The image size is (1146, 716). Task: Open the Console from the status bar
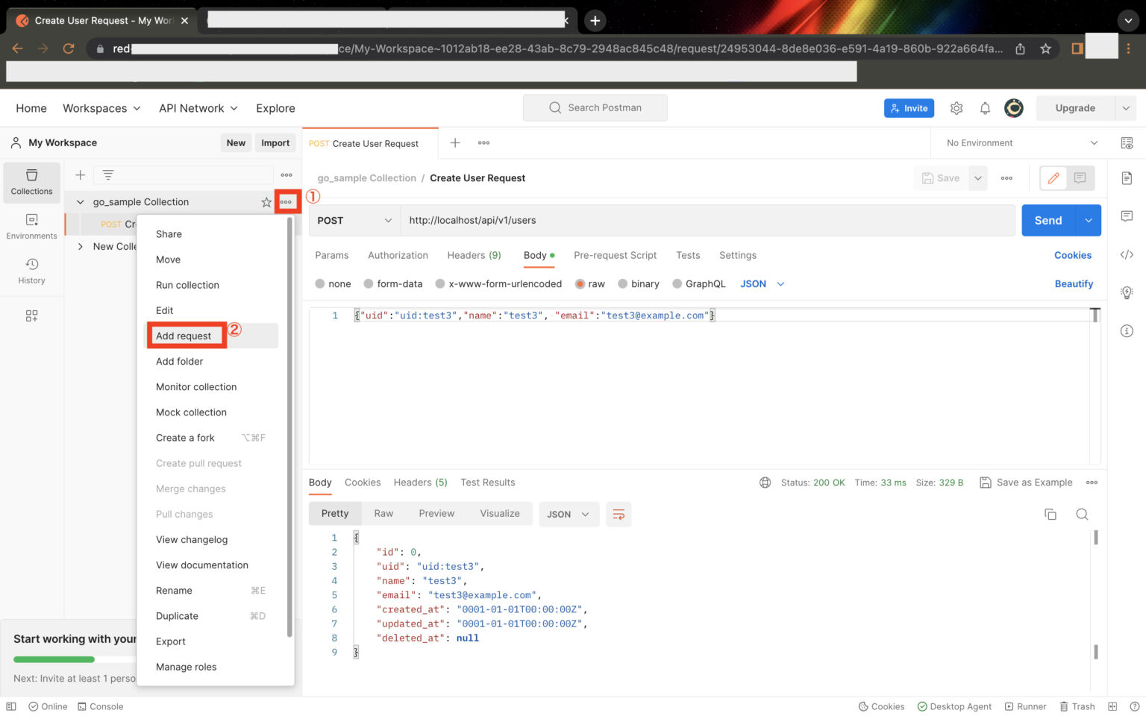pos(101,706)
